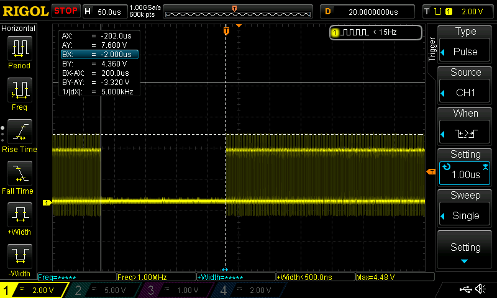Toggle channel 2 at 5.00 V

[104, 290]
